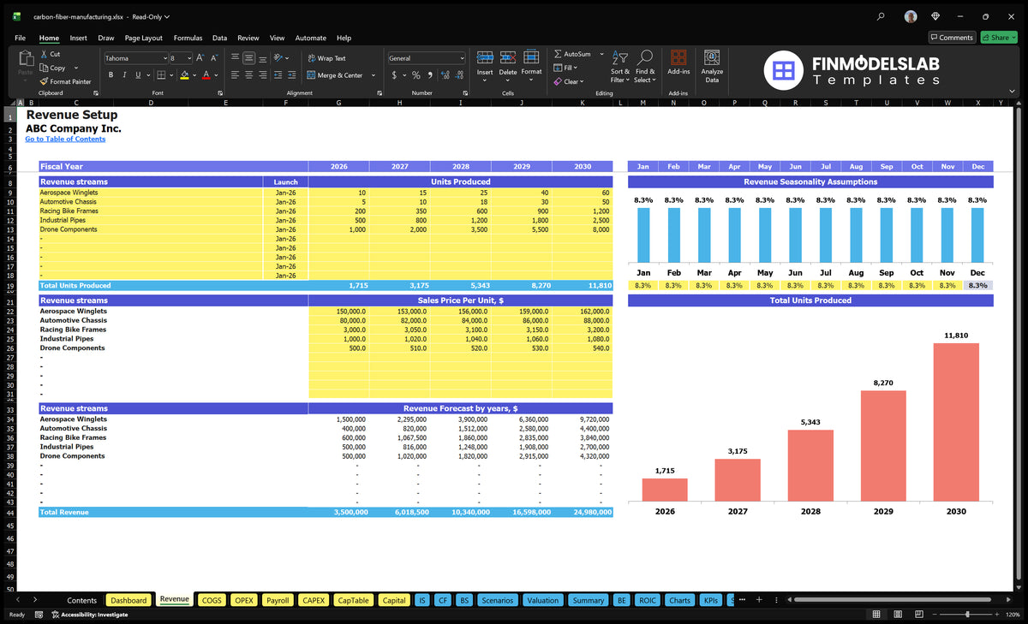Open the Automate ribbon tab
1028x624 pixels.
point(310,38)
